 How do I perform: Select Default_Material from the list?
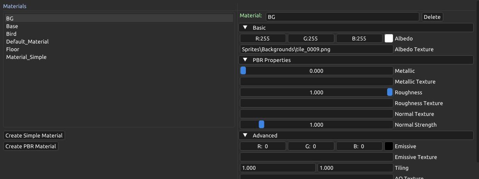tap(27, 42)
